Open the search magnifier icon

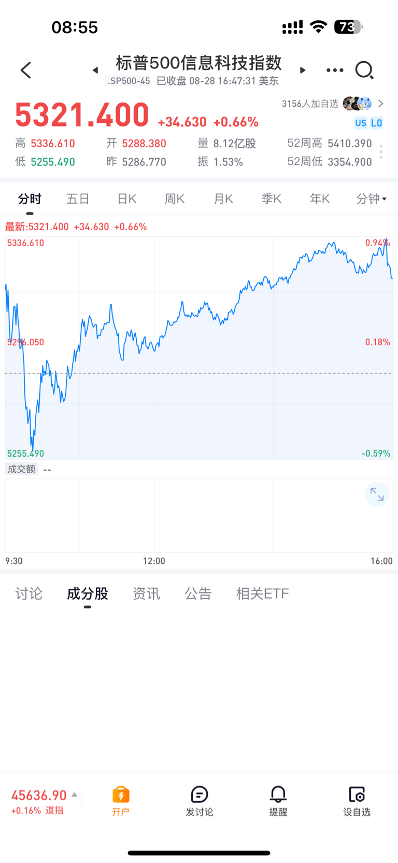pyautogui.click(x=364, y=70)
